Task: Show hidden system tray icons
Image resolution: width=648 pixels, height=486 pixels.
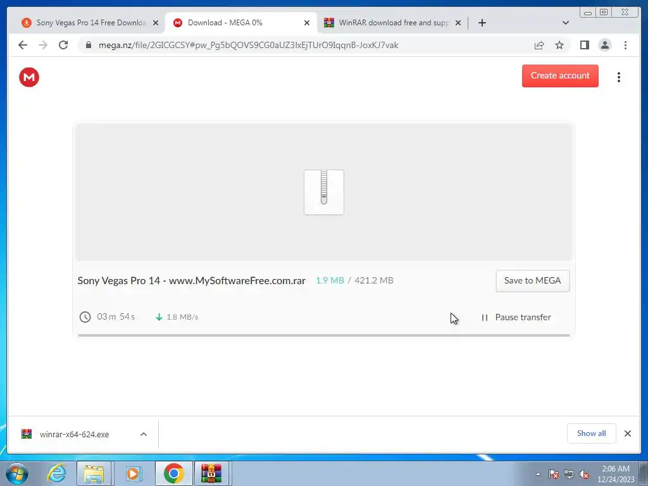Action: (x=538, y=474)
